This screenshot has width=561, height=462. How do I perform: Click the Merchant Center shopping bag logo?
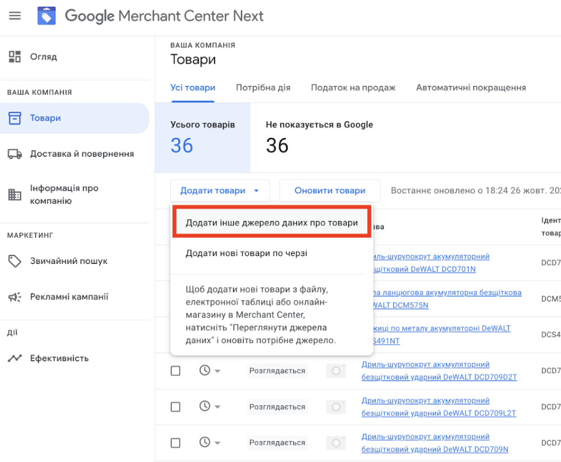(47, 16)
